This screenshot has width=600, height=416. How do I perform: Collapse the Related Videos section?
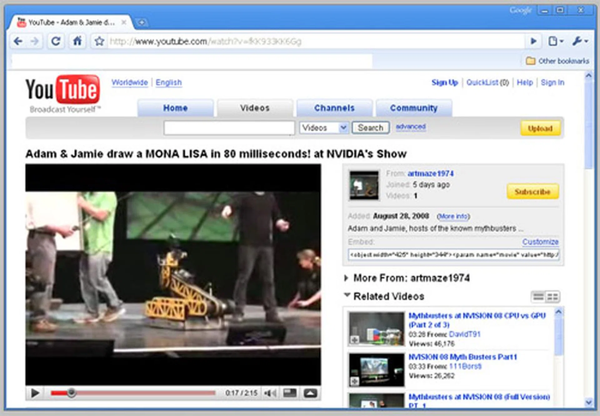tap(347, 295)
